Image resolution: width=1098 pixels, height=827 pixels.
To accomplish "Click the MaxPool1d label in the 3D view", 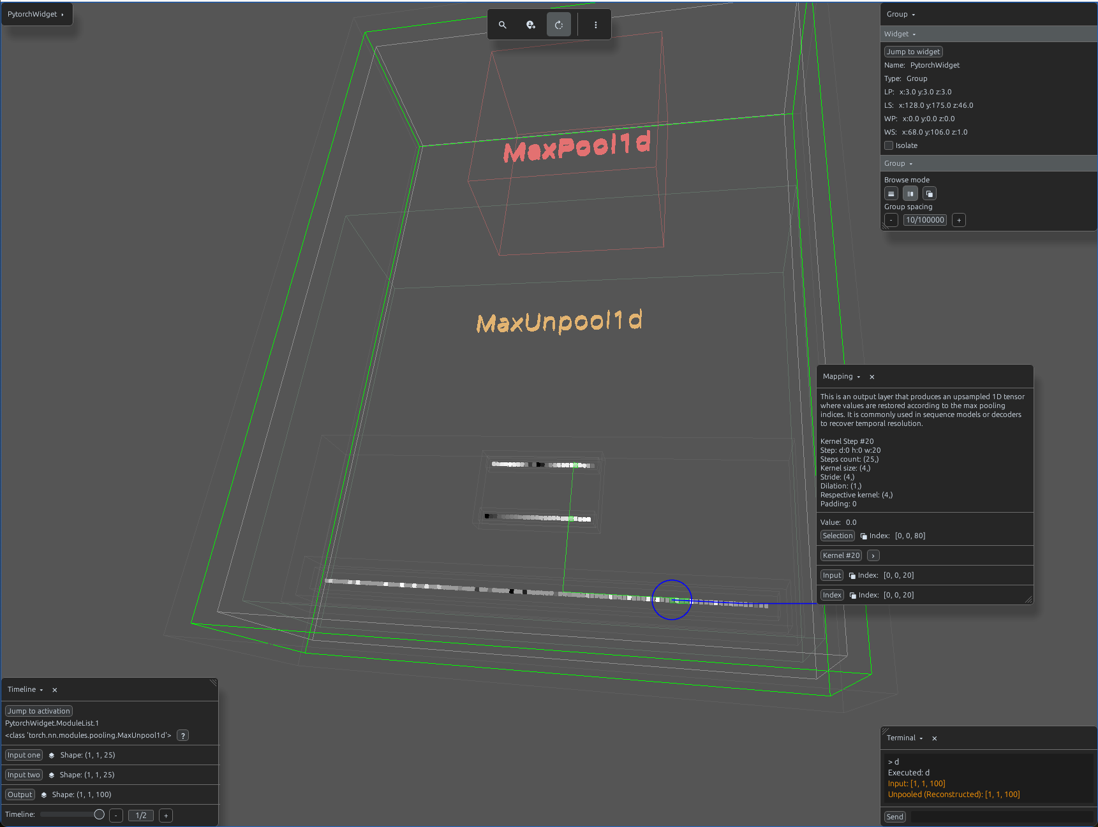I will click(577, 147).
